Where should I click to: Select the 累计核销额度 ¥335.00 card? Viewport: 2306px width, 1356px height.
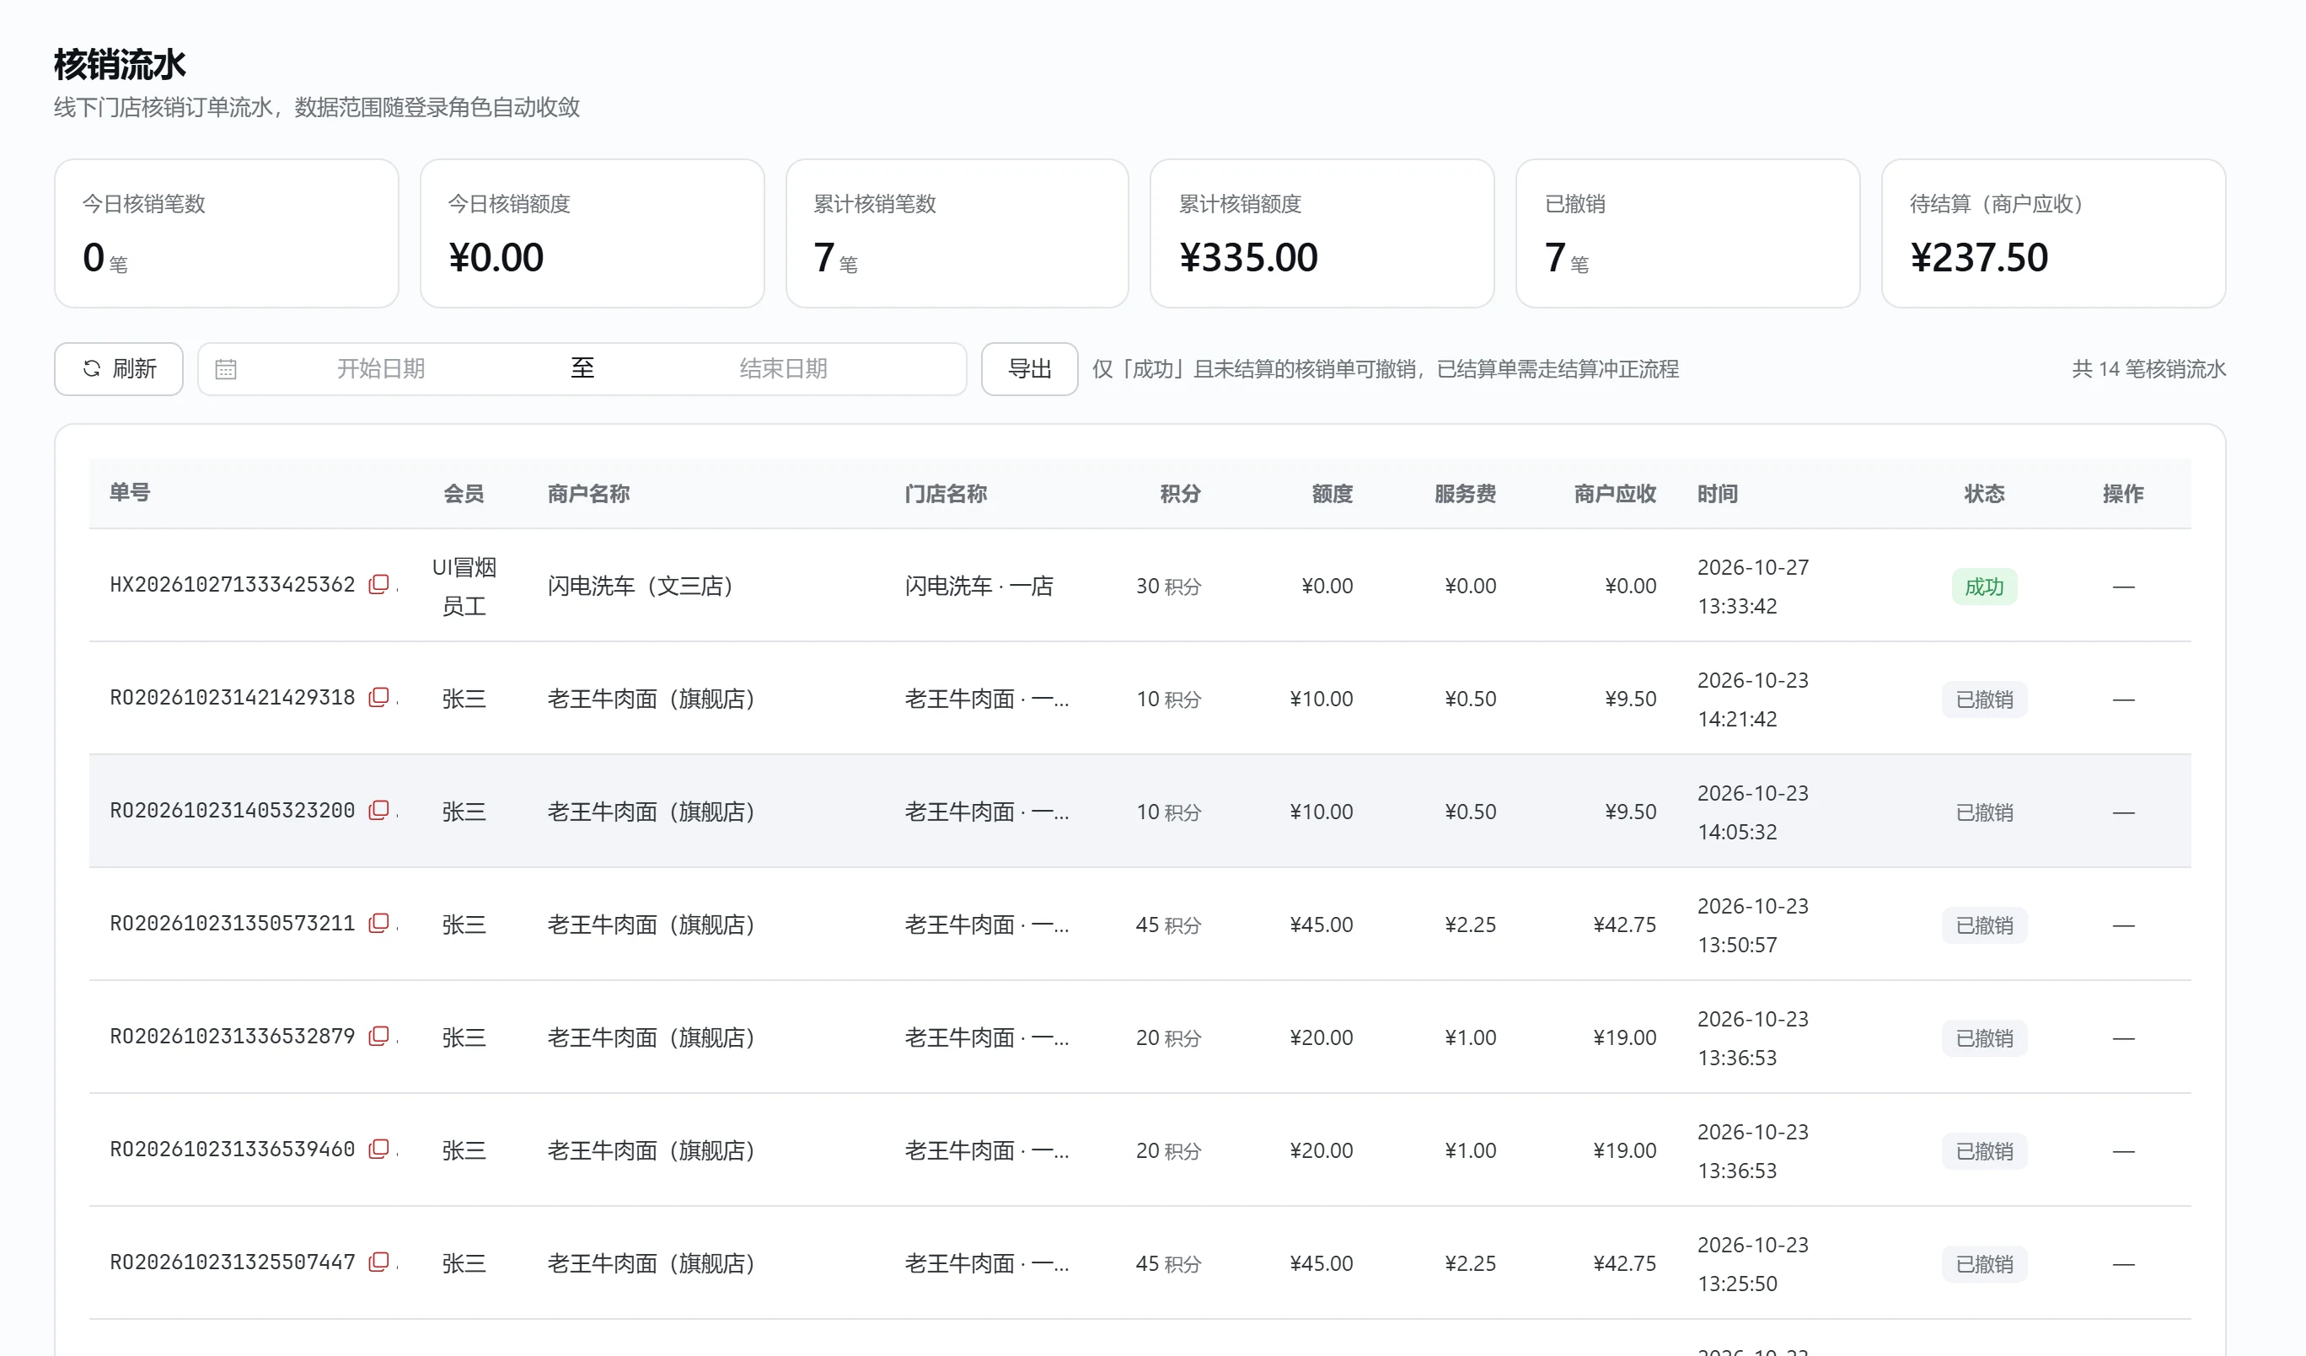pos(1322,233)
